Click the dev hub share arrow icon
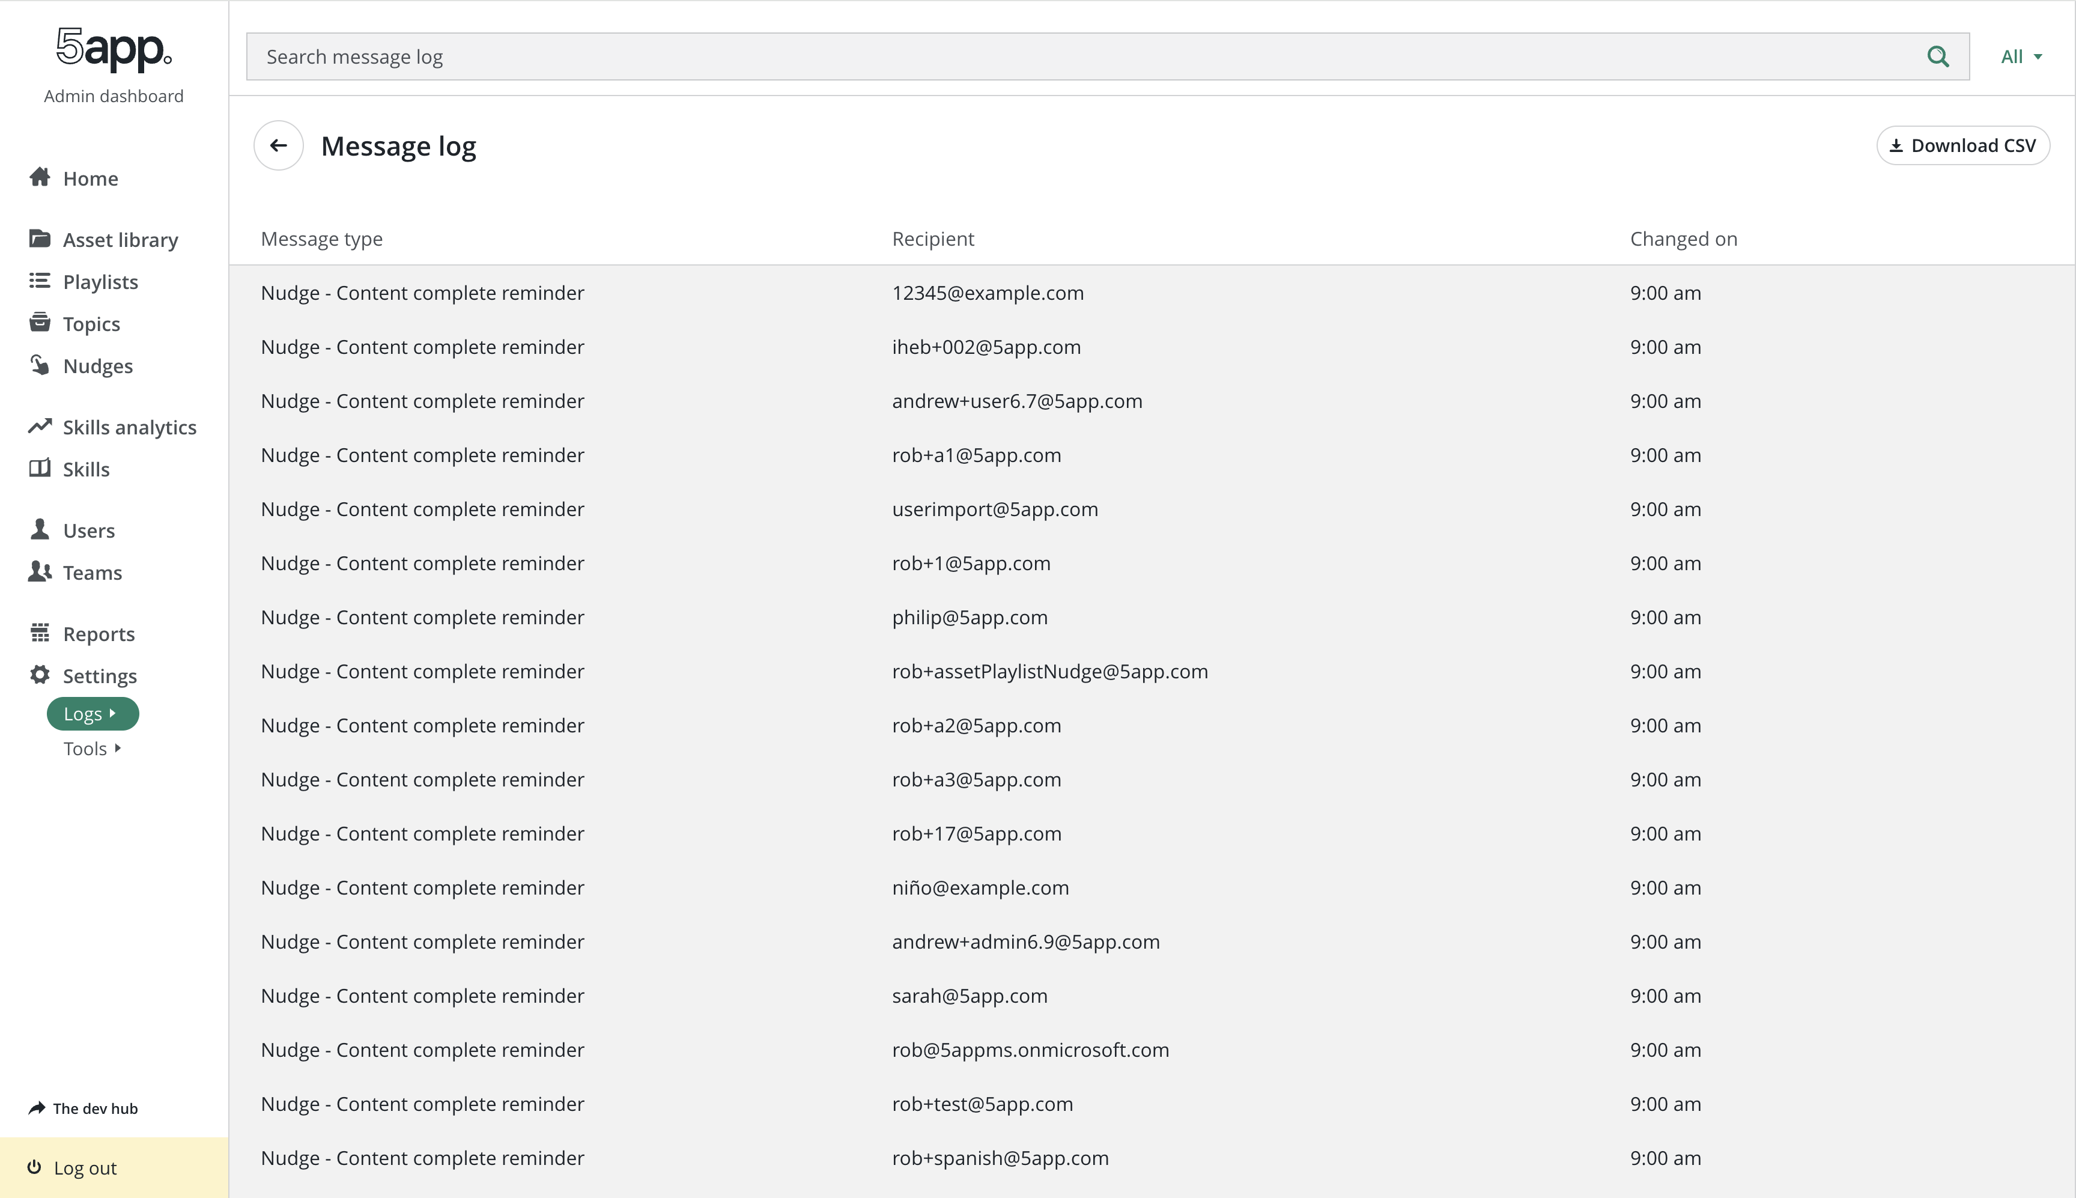This screenshot has height=1198, width=2076. click(x=37, y=1108)
